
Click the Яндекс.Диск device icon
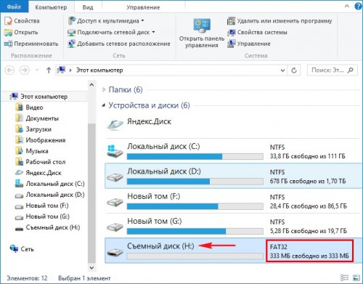point(115,124)
